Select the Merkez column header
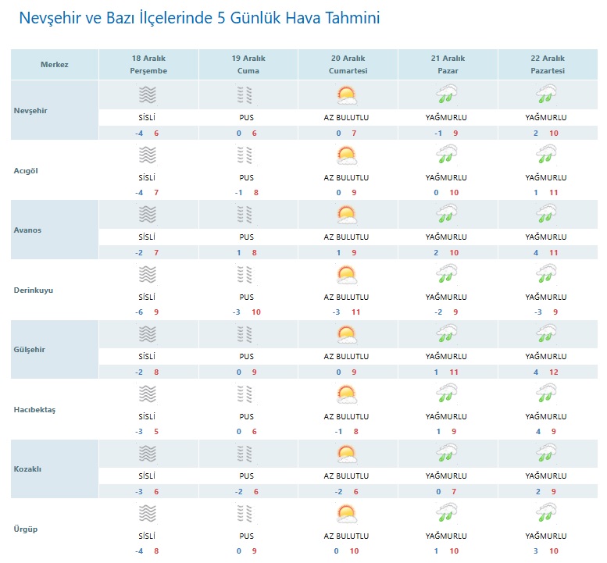The height and width of the screenshot is (563, 607). pyautogui.click(x=55, y=65)
